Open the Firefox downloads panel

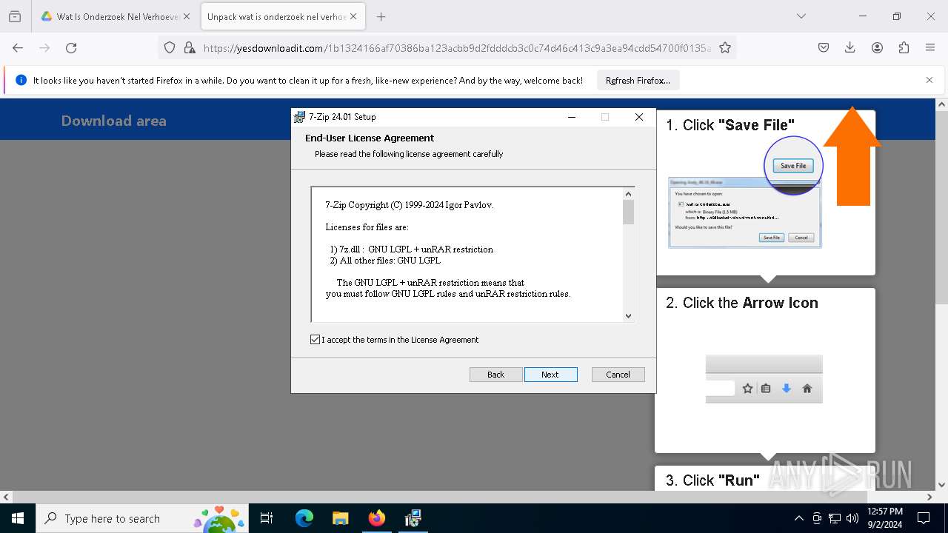[850, 48]
